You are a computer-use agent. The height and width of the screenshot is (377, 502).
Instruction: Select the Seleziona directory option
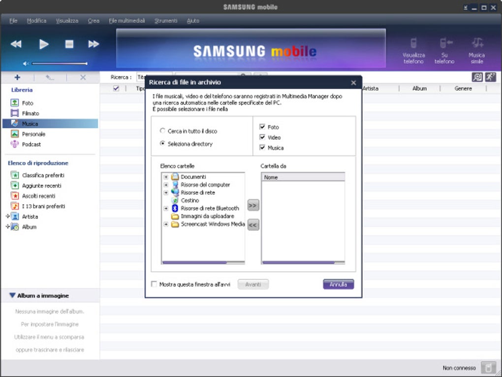click(x=162, y=143)
